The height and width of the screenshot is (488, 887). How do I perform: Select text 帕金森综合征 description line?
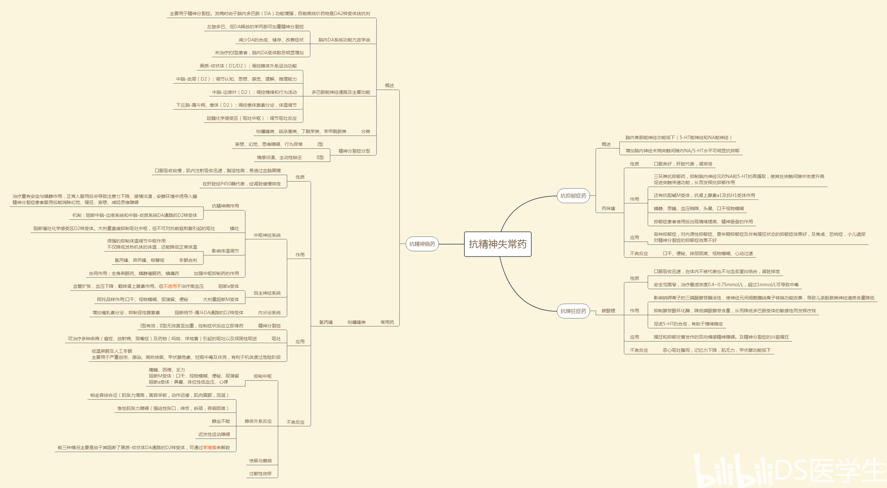coord(160,395)
